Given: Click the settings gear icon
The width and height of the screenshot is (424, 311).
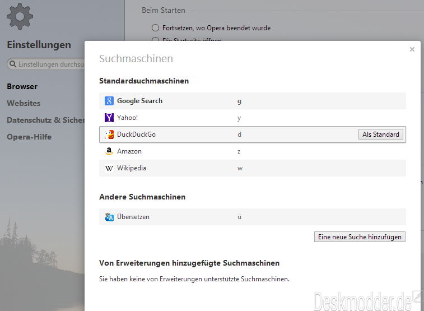Looking at the screenshot, I should point(20,16).
